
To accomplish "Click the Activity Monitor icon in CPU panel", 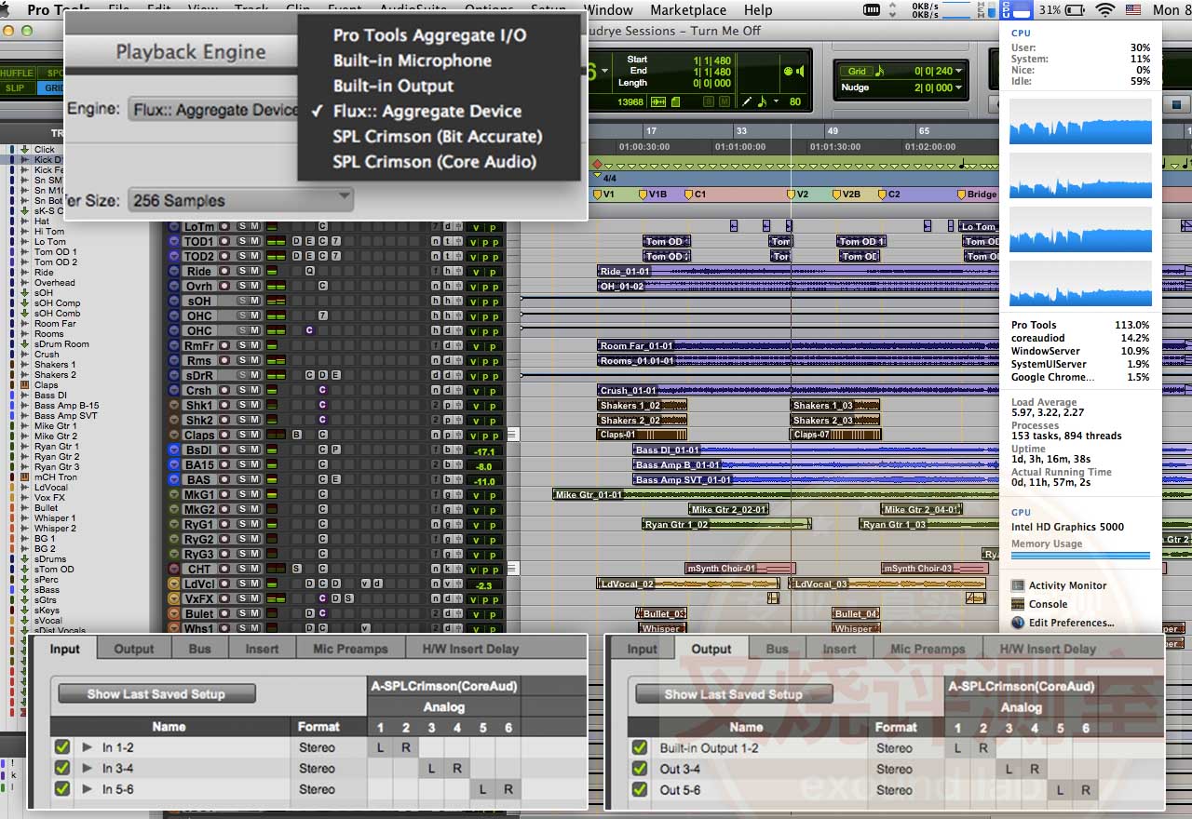I will [x=1018, y=585].
